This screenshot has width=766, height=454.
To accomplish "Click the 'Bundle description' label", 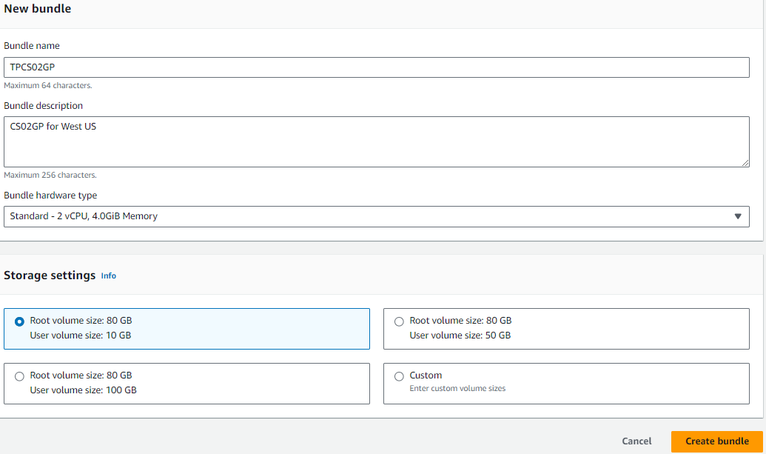I will (x=44, y=106).
